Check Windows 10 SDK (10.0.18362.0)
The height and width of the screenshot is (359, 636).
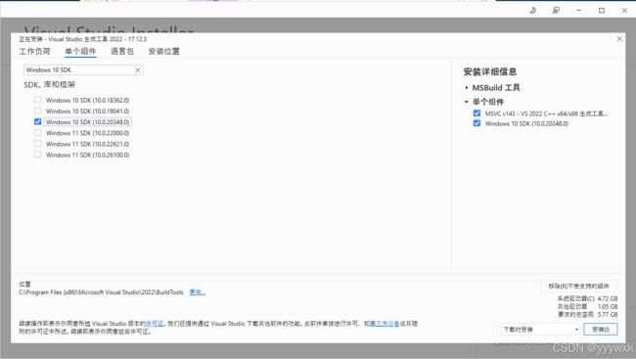[38, 100]
